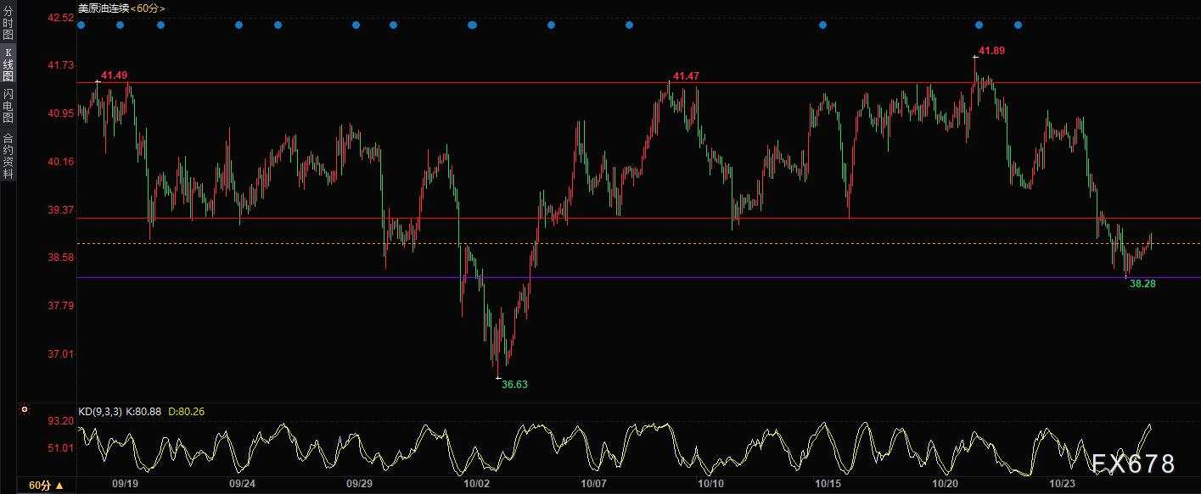Click the blue event dot above the 10/15 date
The width and height of the screenshot is (1201, 494).
click(x=822, y=25)
